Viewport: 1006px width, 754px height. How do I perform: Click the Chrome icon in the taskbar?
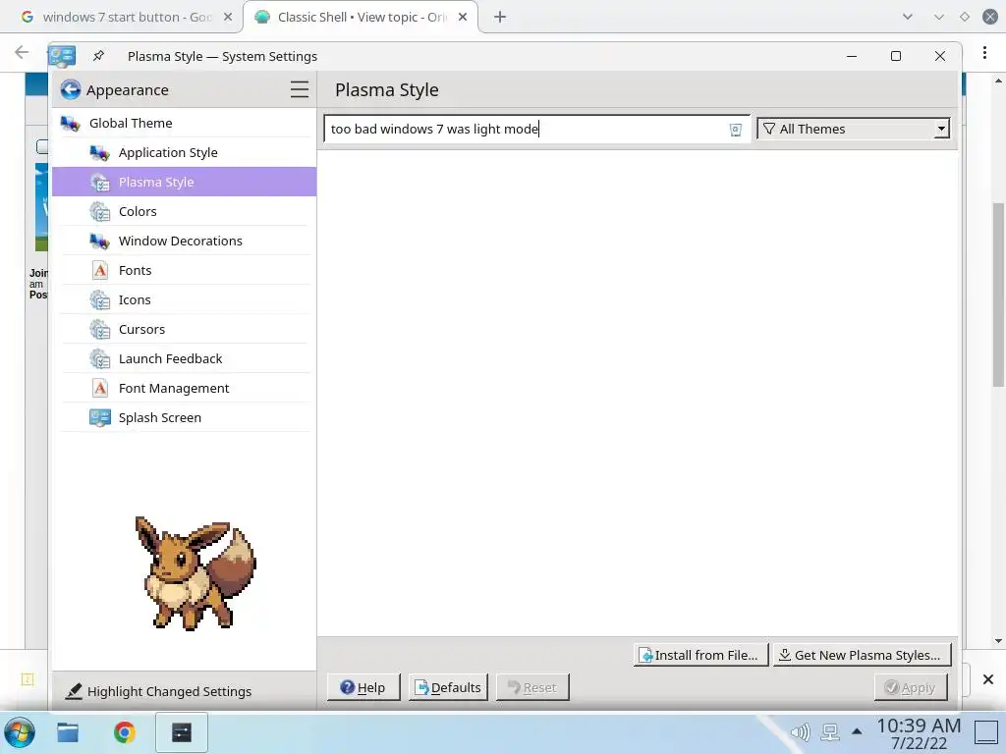[x=125, y=732]
